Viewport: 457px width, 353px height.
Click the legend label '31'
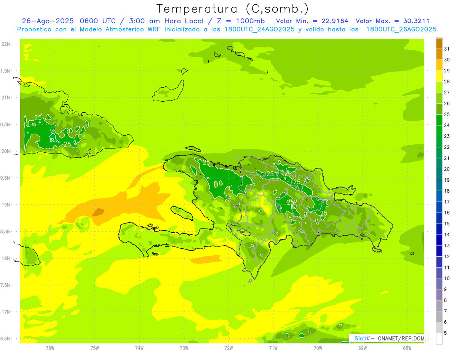click(447, 49)
